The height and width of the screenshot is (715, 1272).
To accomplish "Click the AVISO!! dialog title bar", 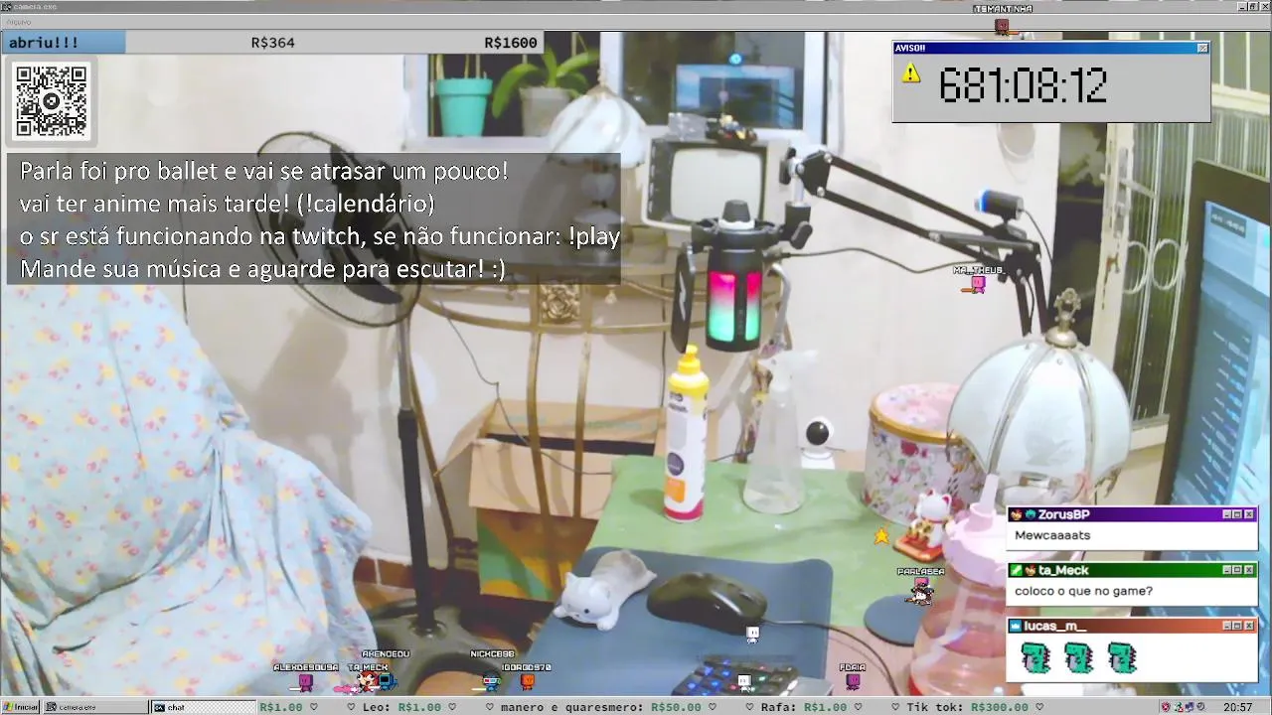I will pyautogui.click(x=1051, y=48).
